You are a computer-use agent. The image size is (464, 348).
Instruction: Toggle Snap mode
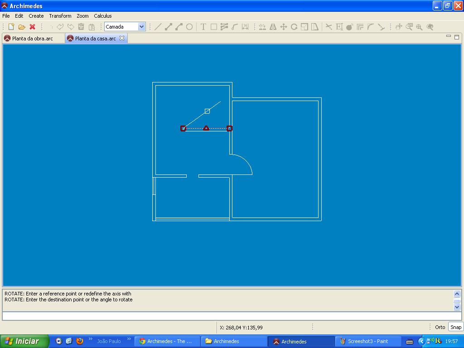point(456,327)
